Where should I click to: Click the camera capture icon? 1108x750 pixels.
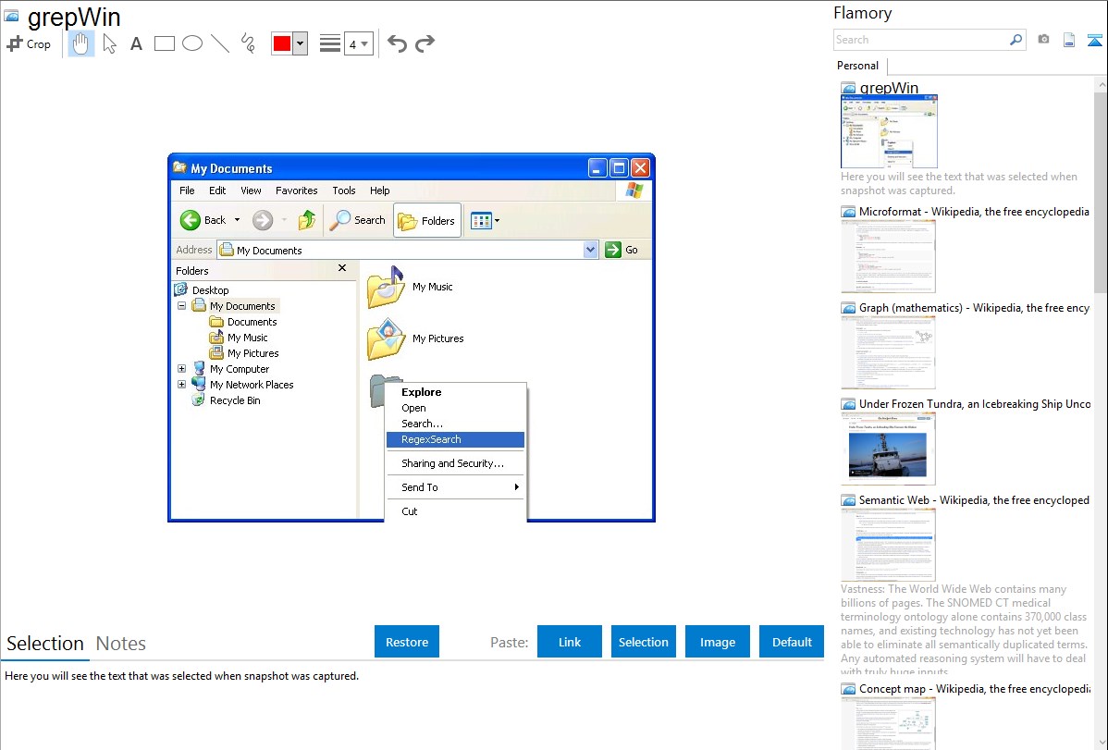1043,40
